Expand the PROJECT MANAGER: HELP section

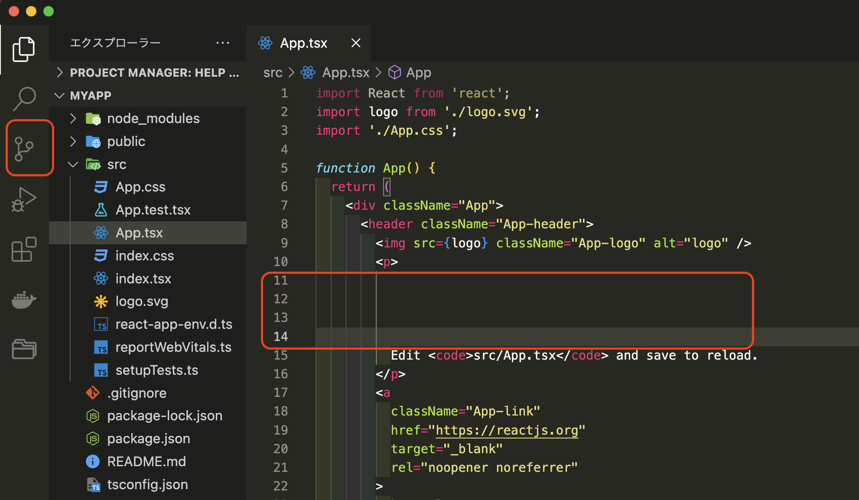point(148,73)
